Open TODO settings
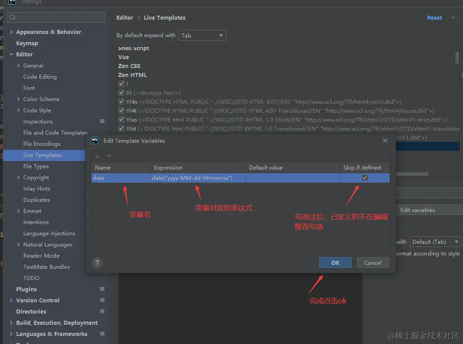The height and width of the screenshot is (344, 463). coord(31,278)
